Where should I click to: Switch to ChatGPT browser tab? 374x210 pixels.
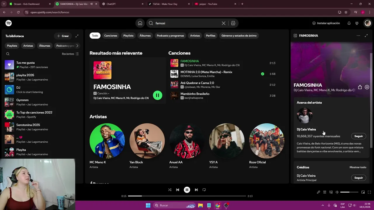click(122, 4)
